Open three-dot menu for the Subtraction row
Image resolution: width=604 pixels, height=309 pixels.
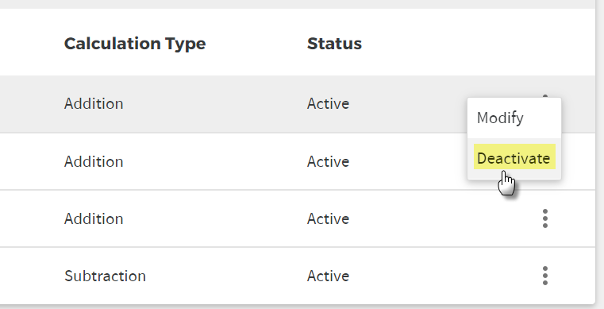tap(544, 276)
